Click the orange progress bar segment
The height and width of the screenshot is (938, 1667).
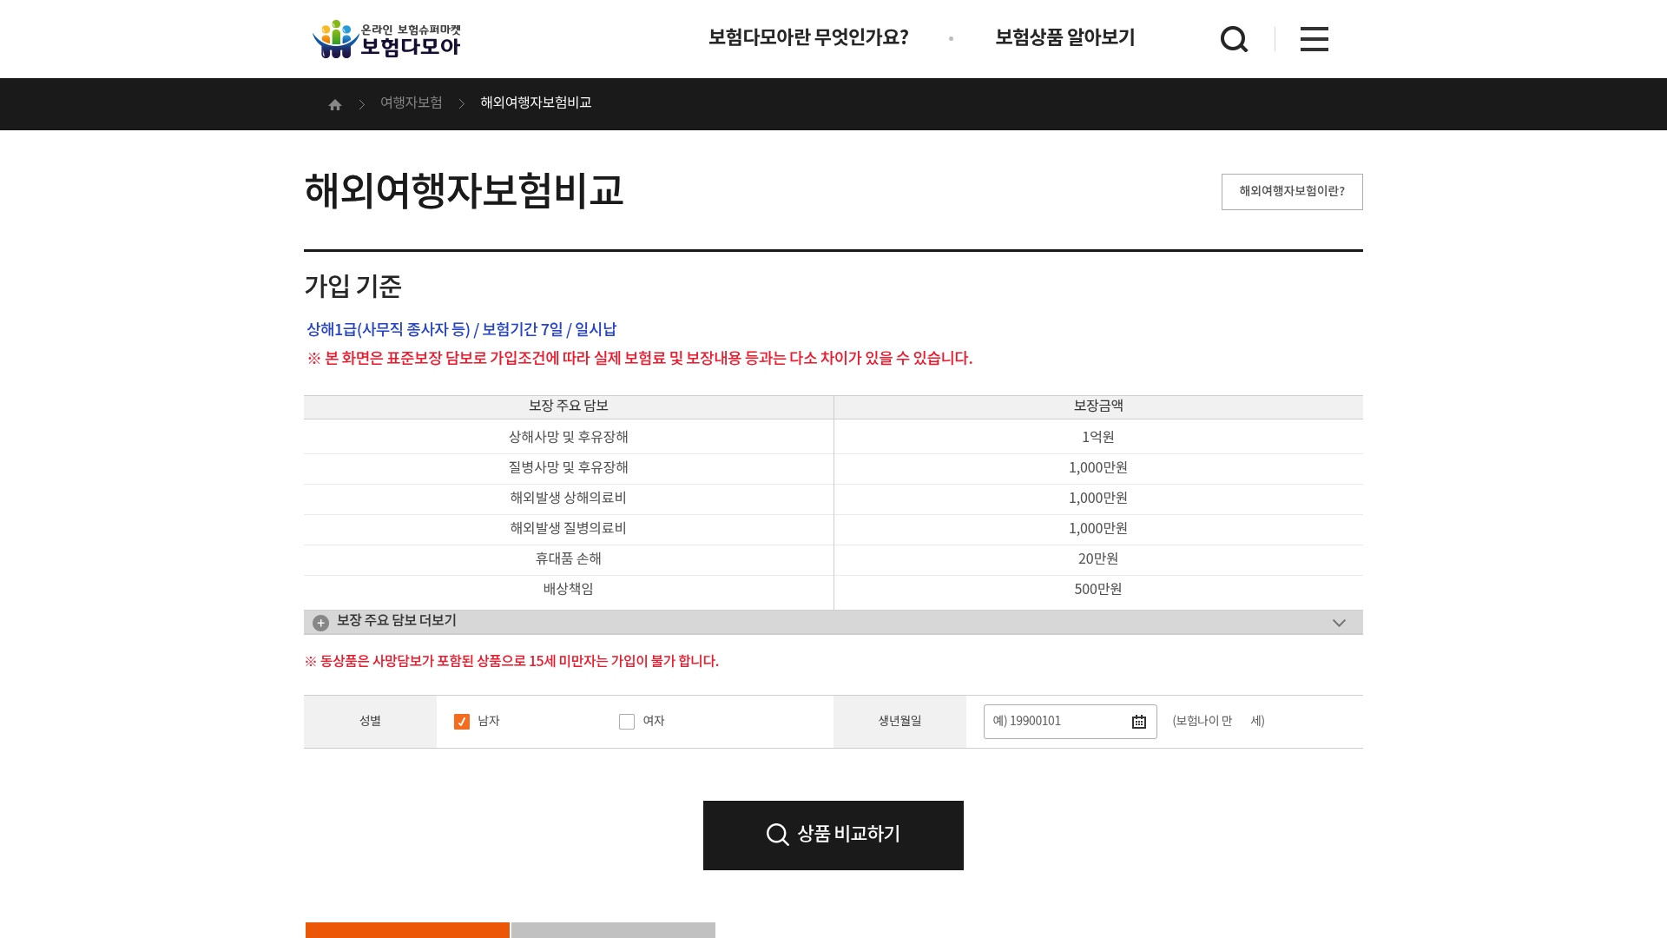(x=406, y=931)
